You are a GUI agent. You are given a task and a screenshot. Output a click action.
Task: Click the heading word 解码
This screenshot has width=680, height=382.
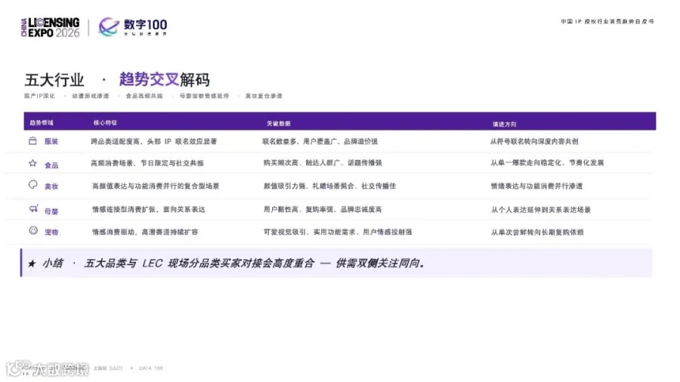point(195,80)
